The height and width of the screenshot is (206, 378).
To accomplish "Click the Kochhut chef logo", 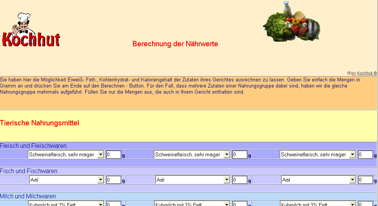I will [x=31, y=31].
